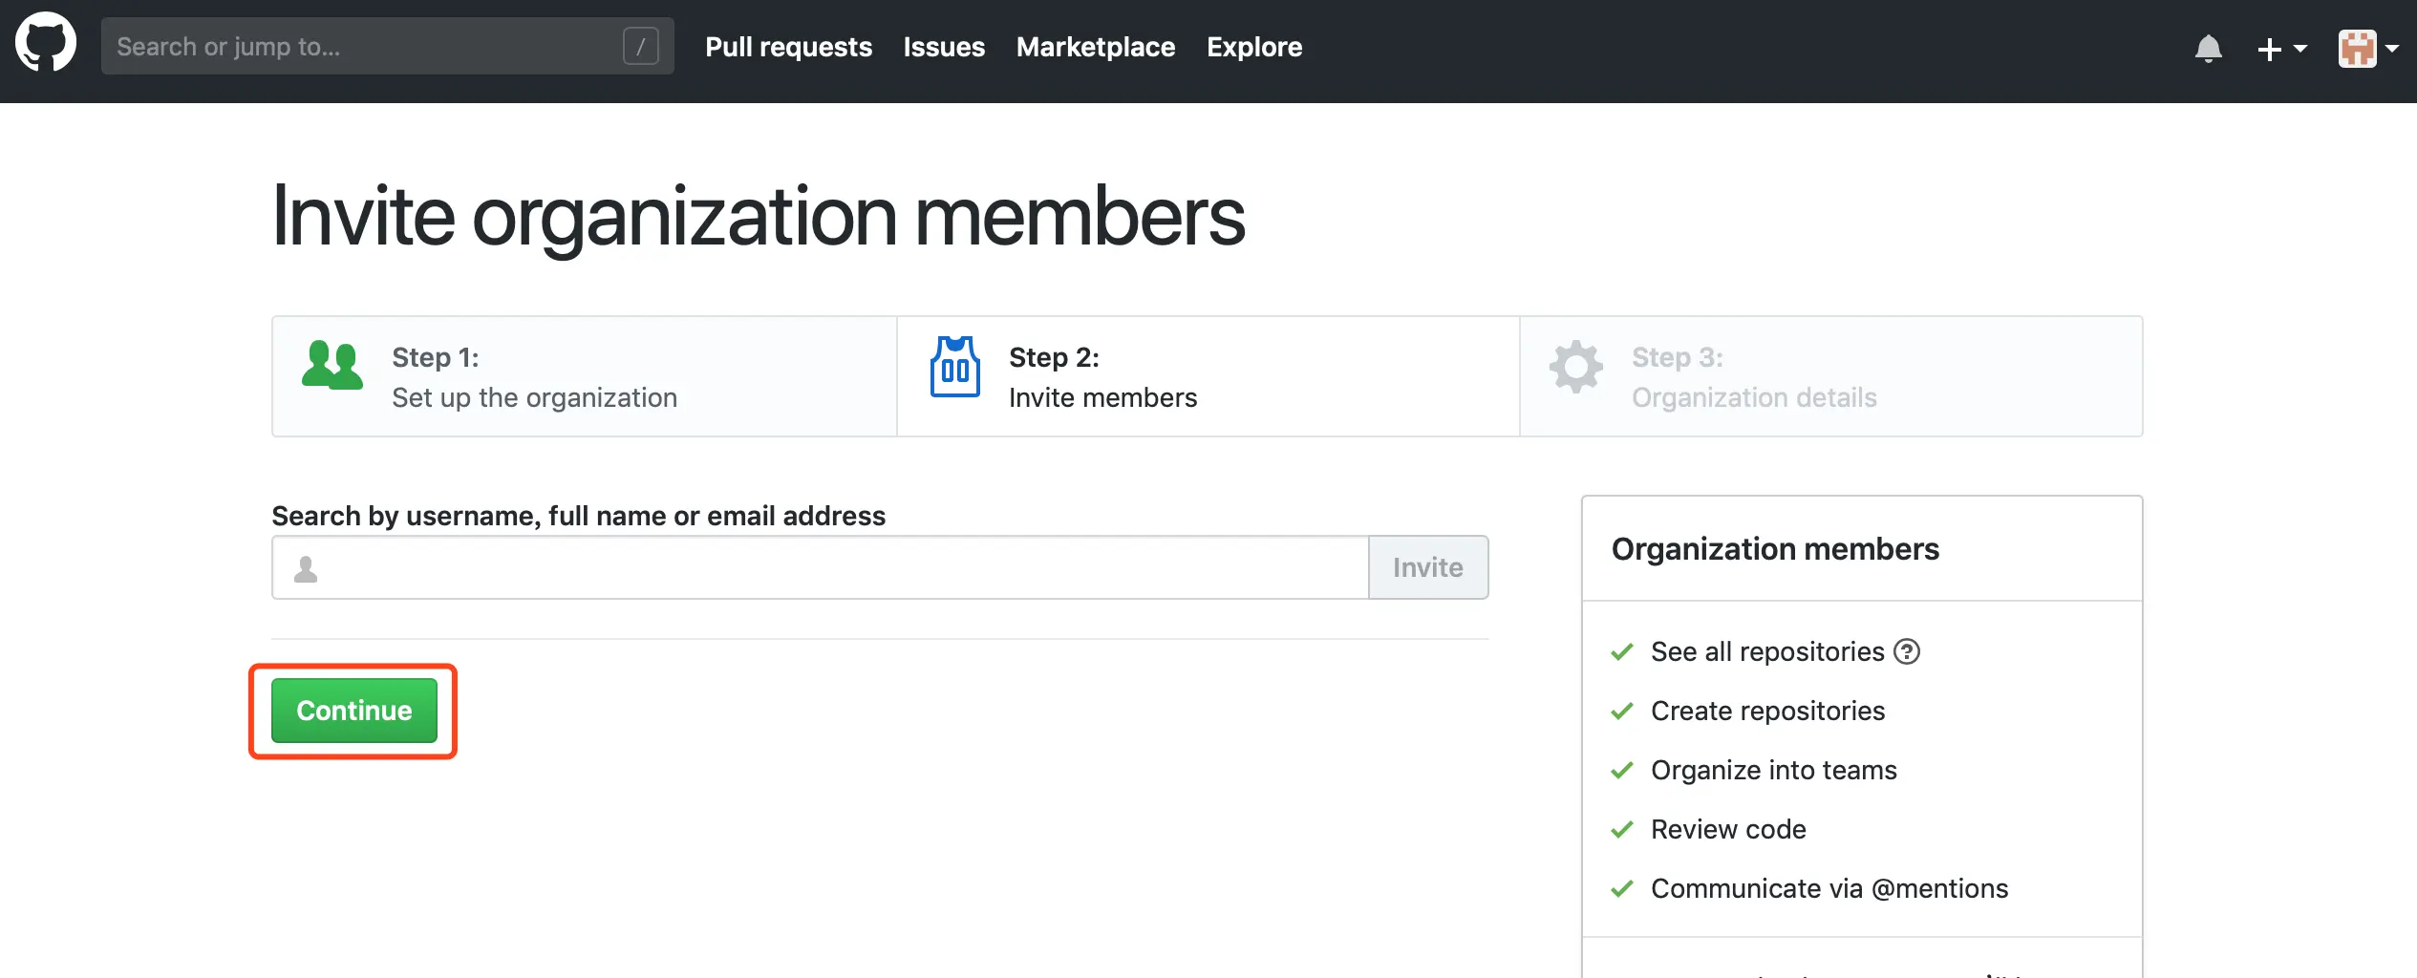This screenshot has width=2417, height=978.
Task: Expand the user avatar profile menu
Action: pyautogui.click(x=2366, y=49)
